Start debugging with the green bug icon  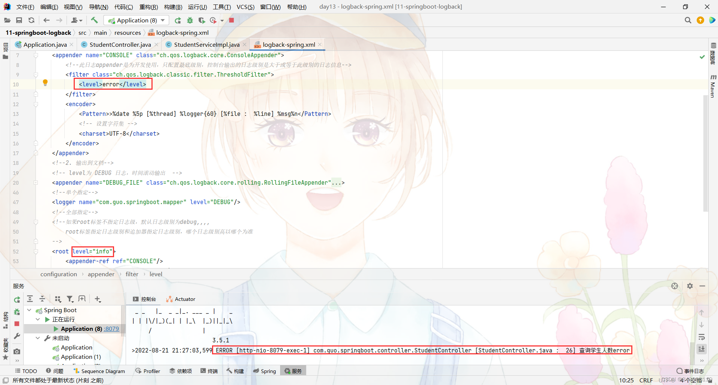pyautogui.click(x=190, y=20)
